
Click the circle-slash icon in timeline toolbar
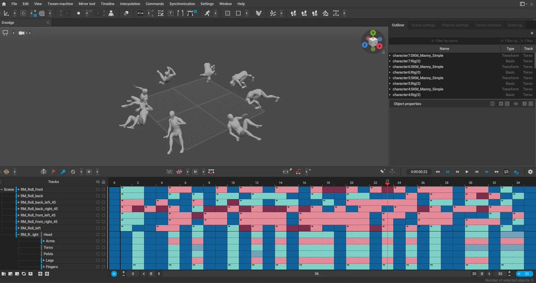coord(73,172)
